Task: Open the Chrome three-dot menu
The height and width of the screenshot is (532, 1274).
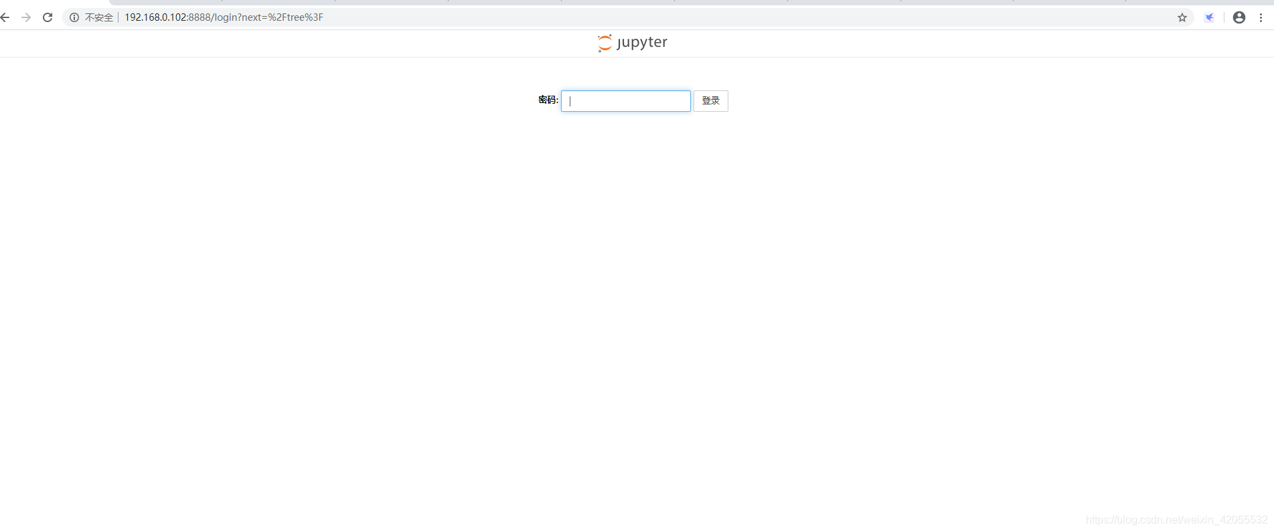Action: coord(1261,17)
